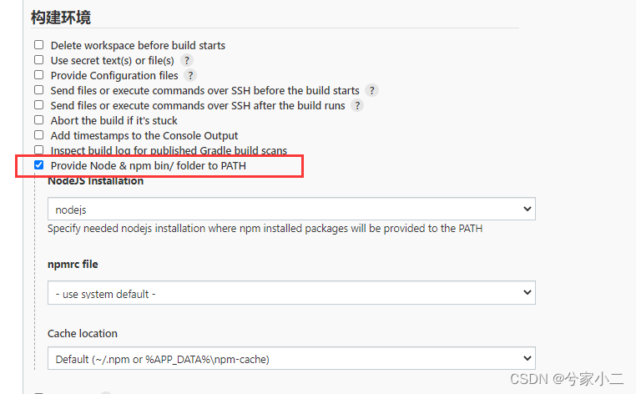Click the 构建环境 section heading
The width and height of the screenshot is (636, 394).
(61, 18)
